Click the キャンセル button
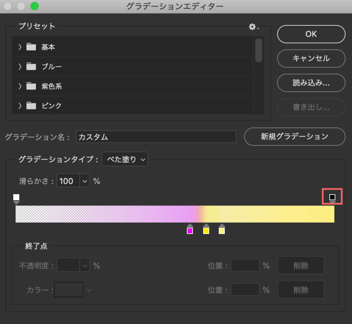352x324 pixels. (x=311, y=58)
